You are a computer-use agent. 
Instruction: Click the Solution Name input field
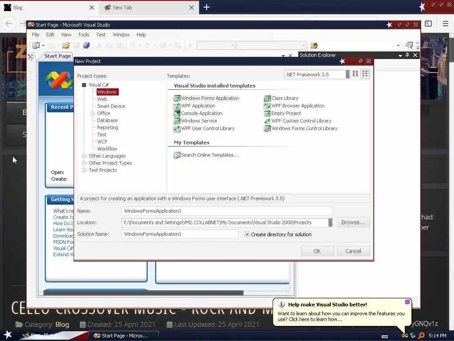[x=180, y=234]
